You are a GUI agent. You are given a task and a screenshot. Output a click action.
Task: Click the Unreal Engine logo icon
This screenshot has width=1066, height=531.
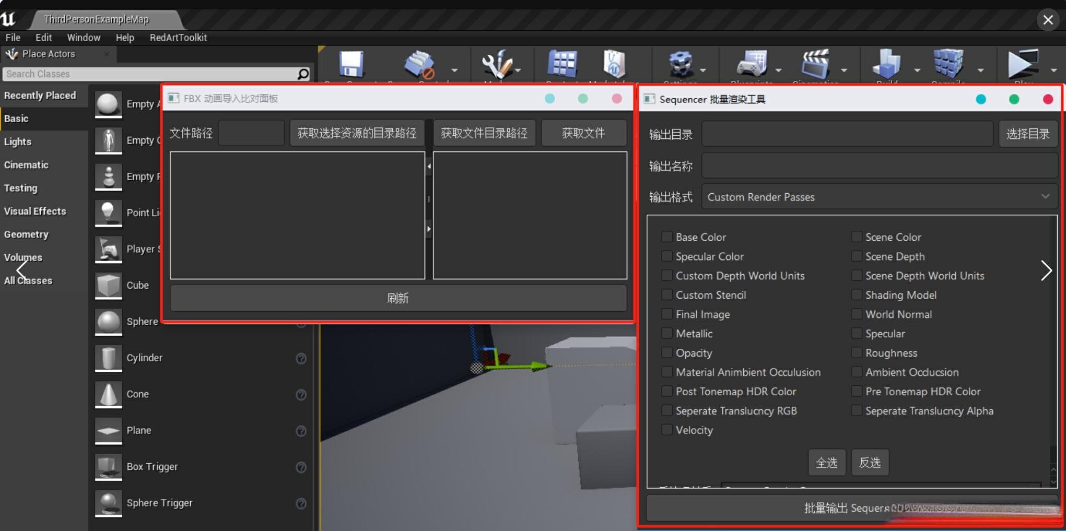8,19
